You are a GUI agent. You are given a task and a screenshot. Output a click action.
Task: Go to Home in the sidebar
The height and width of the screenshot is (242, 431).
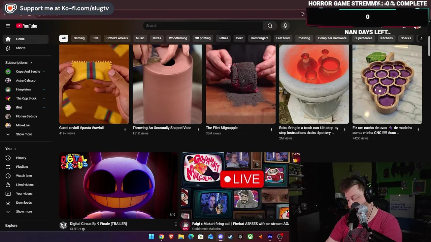click(26, 39)
